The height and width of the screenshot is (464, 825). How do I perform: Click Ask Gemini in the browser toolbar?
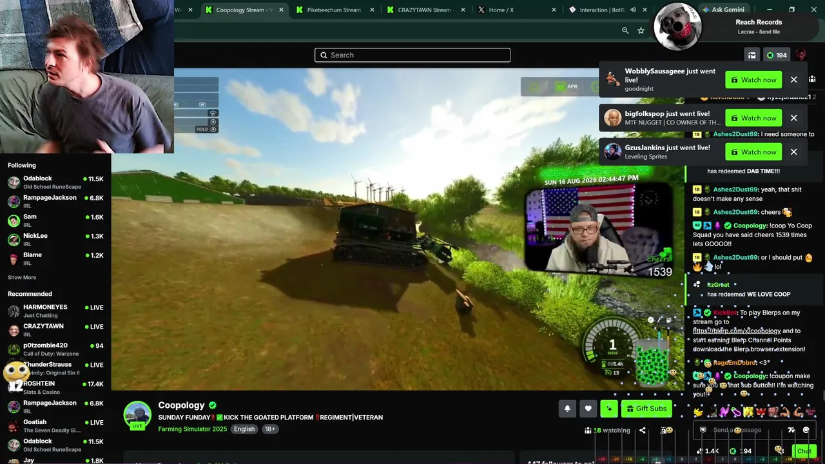pos(723,10)
